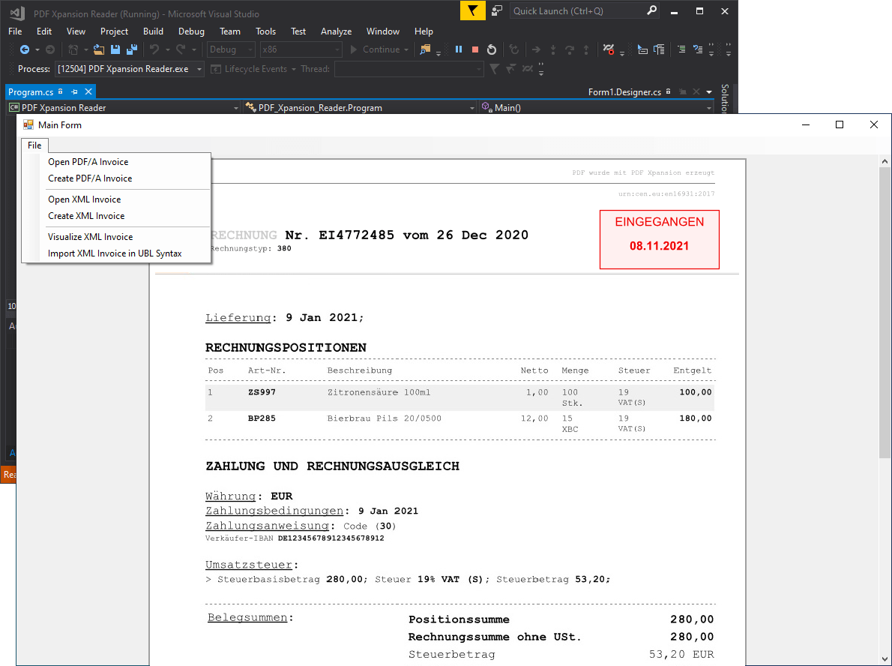Click the Undo toolbar icon
Image resolution: width=892 pixels, height=666 pixels.
coord(154,49)
